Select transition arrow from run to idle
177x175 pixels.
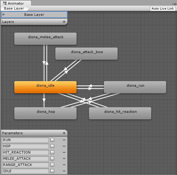pyautogui.click(x=90, y=86)
